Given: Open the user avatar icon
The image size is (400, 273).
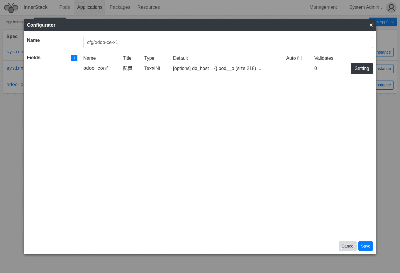Looking at the screenshot, I should pyautogui.click(x=391, y=8).
